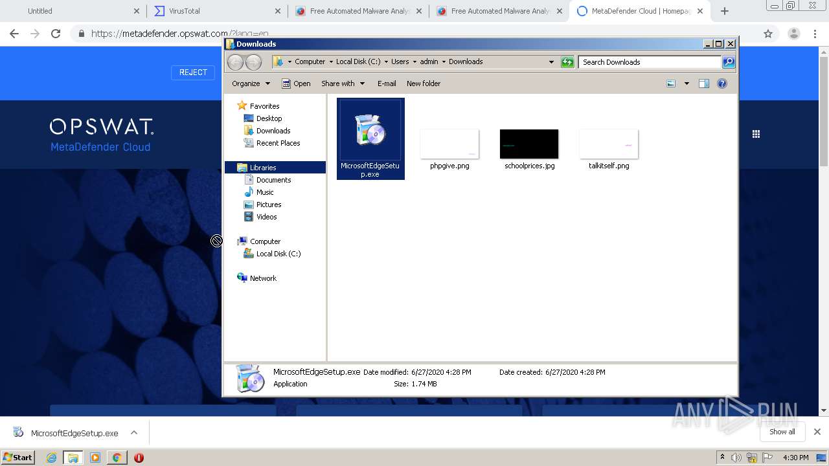Select Downloads in the navigation pane
The image size is (829, 466).
(273, 131)
